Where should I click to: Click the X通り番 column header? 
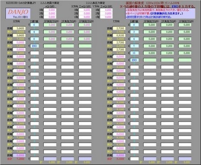click(x=134, y=21)
